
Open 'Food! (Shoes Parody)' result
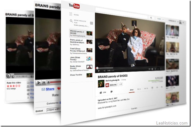pyautogui.click(x=81, y=51)
